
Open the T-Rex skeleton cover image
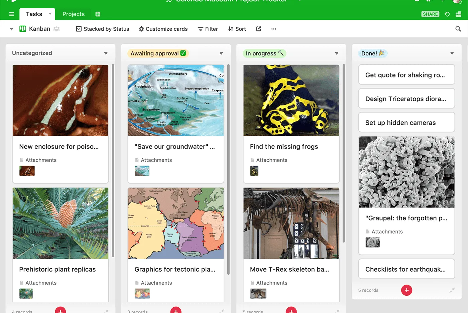pyautogui.click(x=291, y=223)
